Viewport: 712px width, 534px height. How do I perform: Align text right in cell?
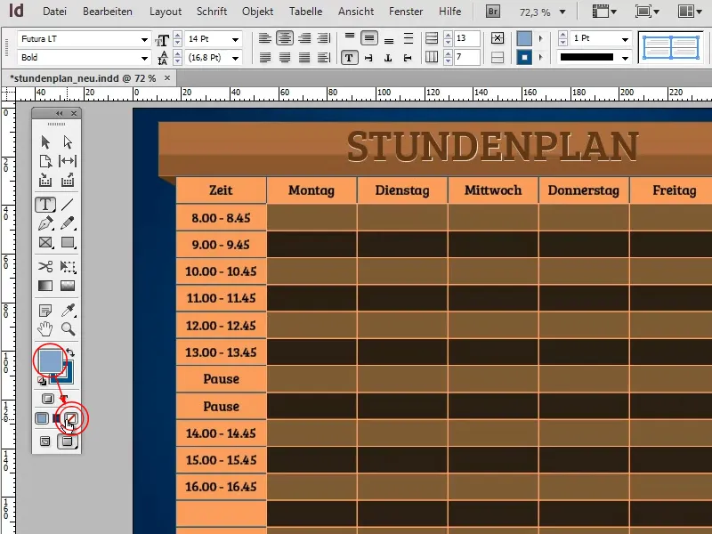pyautogui.click(x=304, y=38)
